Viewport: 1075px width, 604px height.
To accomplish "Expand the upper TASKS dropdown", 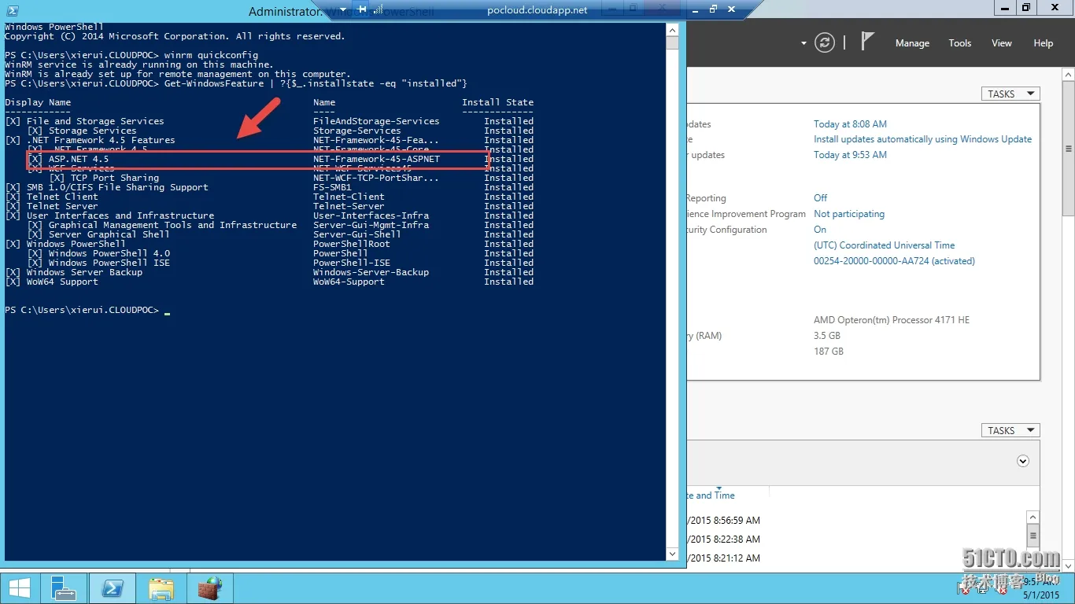I will [x=1010, y=94].
